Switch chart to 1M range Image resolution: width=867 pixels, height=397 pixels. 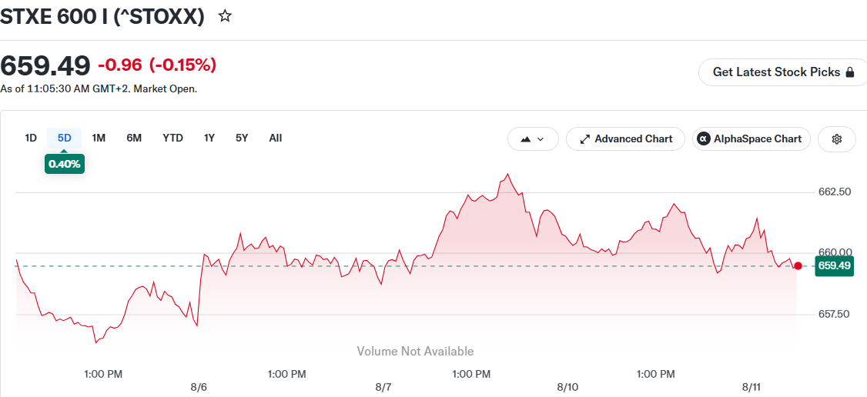coord(99,138)
